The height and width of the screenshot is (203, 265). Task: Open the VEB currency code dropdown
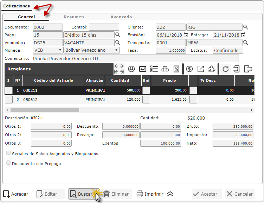pyautogui.click(x=48, y=50)
